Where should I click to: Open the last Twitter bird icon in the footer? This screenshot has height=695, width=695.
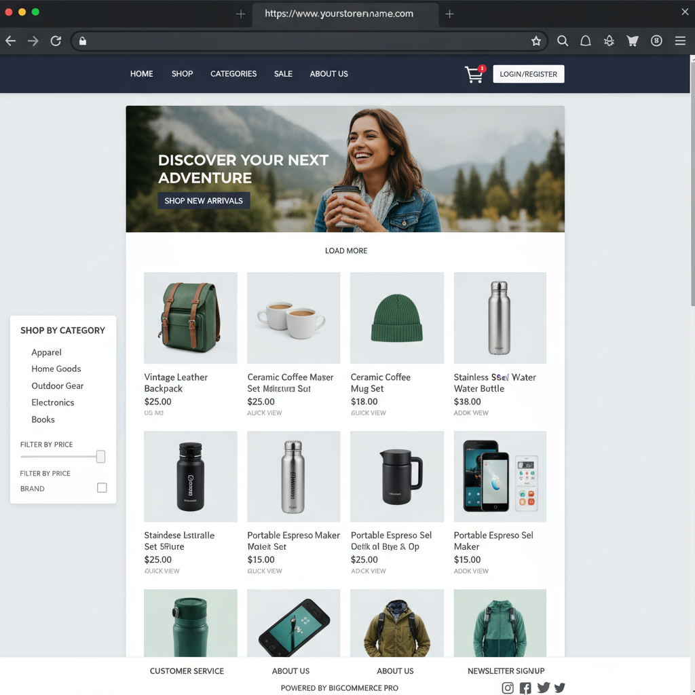560,688
